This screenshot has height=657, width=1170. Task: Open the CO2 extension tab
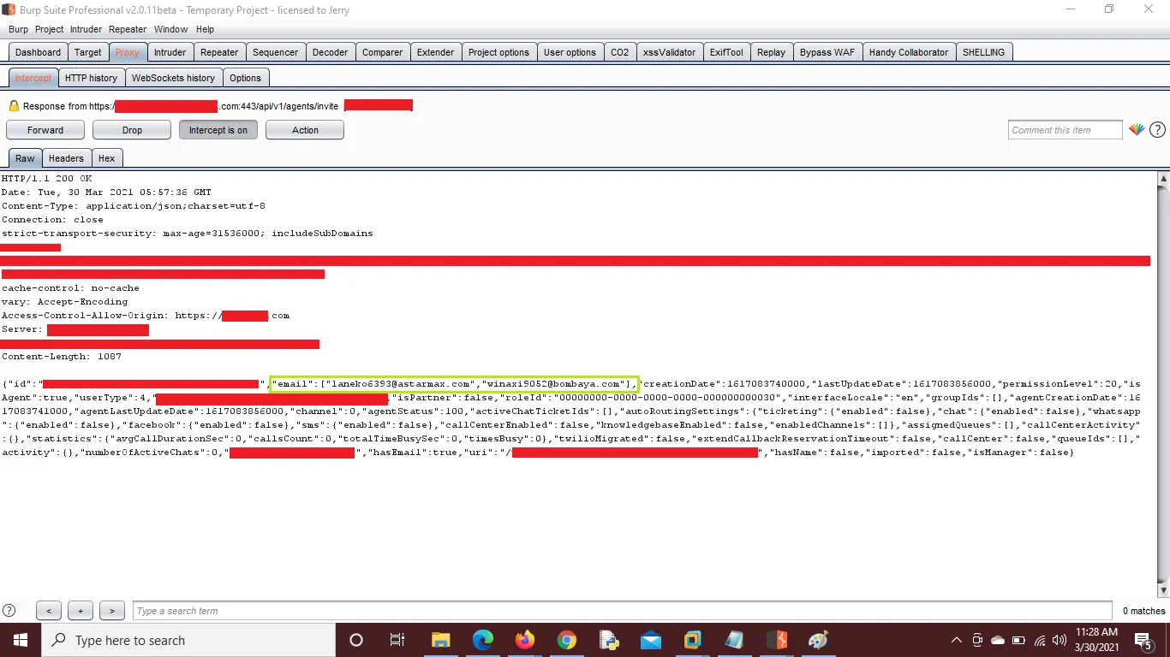click(x=619, y=52)
